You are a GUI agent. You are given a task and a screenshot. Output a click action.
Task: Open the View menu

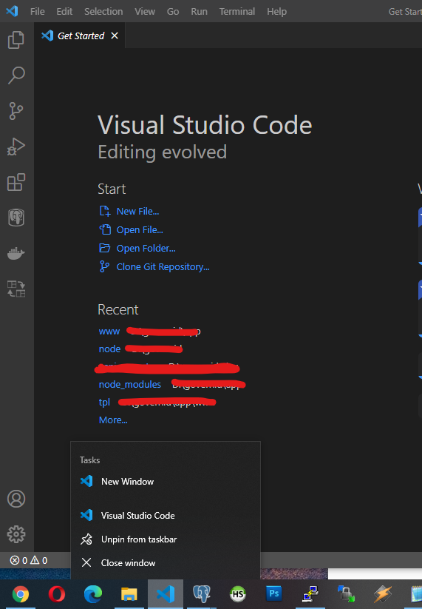coord(145,12)
